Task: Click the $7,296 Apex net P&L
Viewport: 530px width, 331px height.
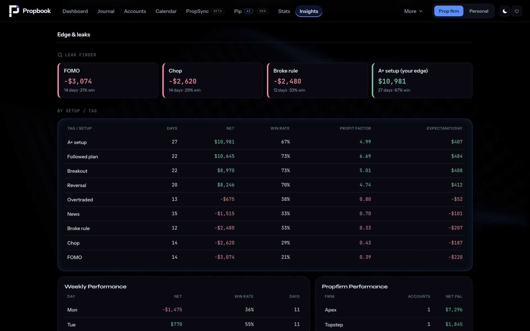Action: tap(454, 309)
